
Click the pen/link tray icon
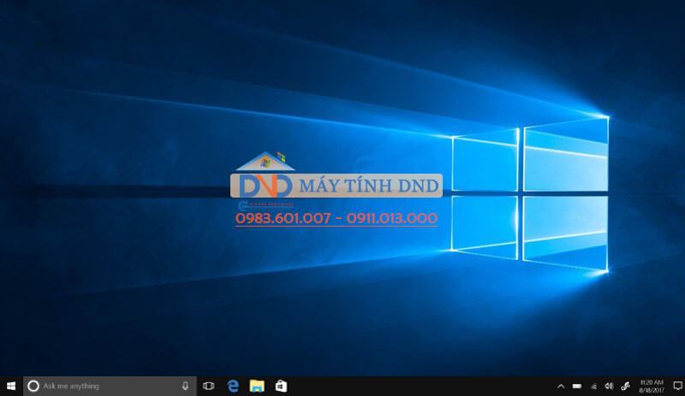coord(626,387)
